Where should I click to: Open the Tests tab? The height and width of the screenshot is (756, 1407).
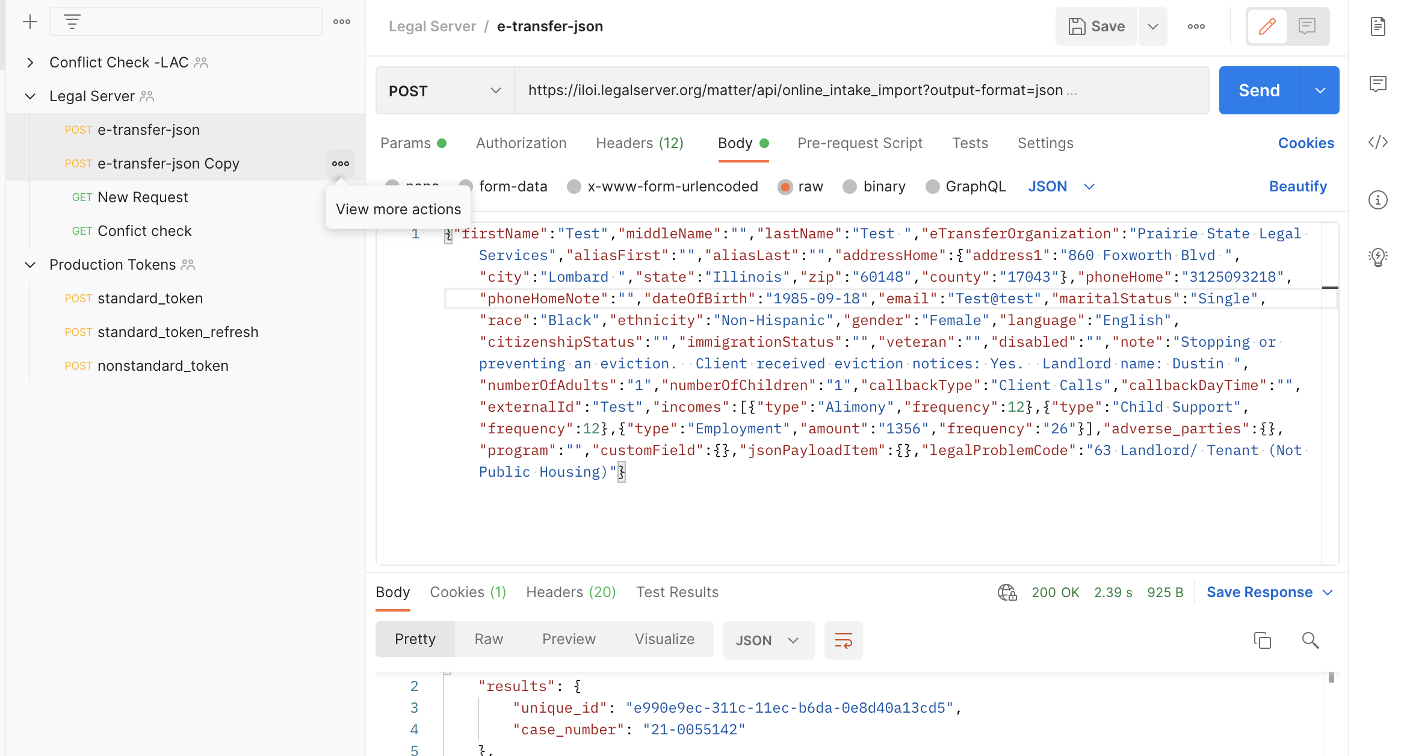pos(970,143)
